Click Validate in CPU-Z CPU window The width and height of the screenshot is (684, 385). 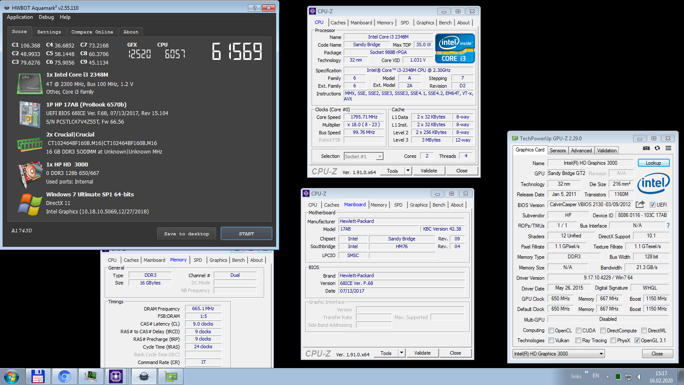[429, 171]
